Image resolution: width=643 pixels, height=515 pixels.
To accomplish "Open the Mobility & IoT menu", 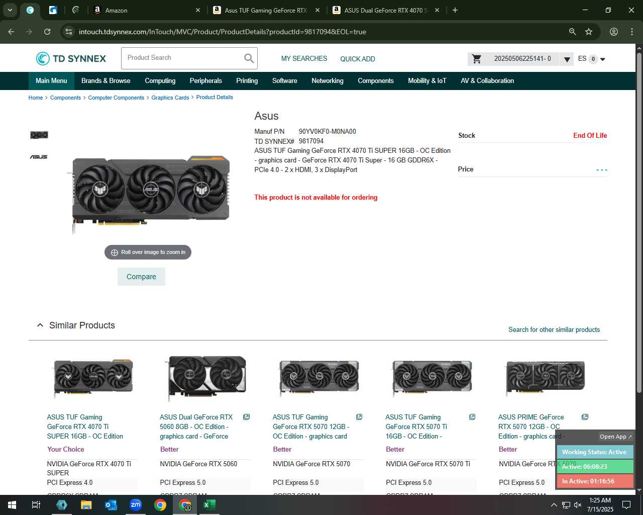I will pyautogui.click(x=427, y=80).
